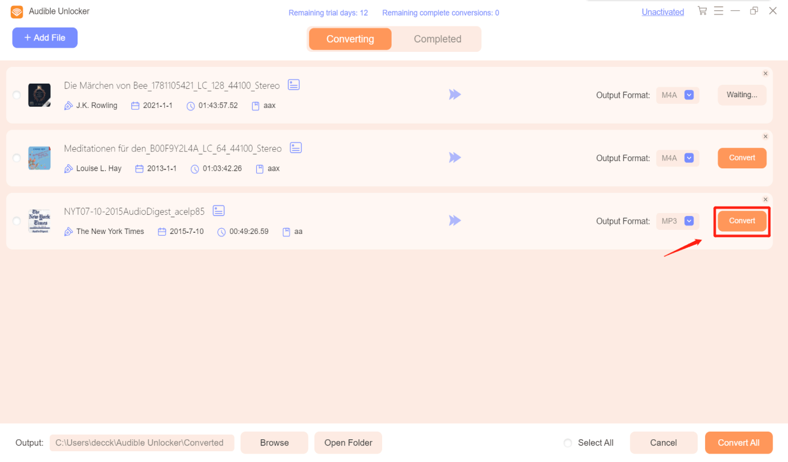The width and height of the screenshot is (788, 462).
Task: Click calendar icon next to 2013-1-1
Action: click(x=140, y=169)
